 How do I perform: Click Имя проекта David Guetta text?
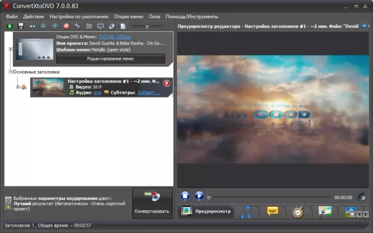(x=110, y=43)
